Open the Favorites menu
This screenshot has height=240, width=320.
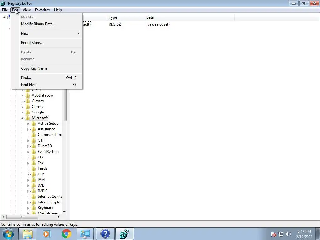click(x=42, y=10)
